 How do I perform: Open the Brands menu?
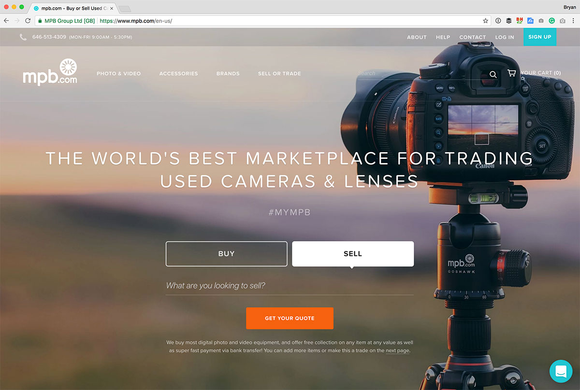pyautogui.click(x=228, y=73)
